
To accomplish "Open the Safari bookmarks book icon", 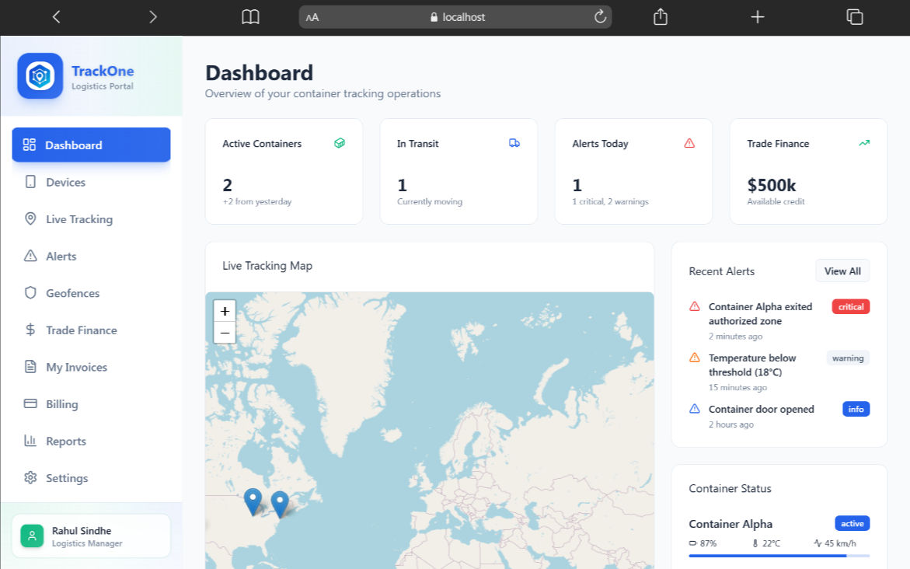I will (x=250, y=17).
